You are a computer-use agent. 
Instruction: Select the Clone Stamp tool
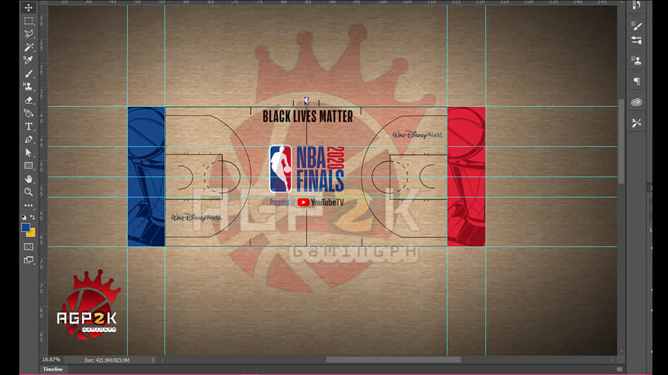[29, 87]
